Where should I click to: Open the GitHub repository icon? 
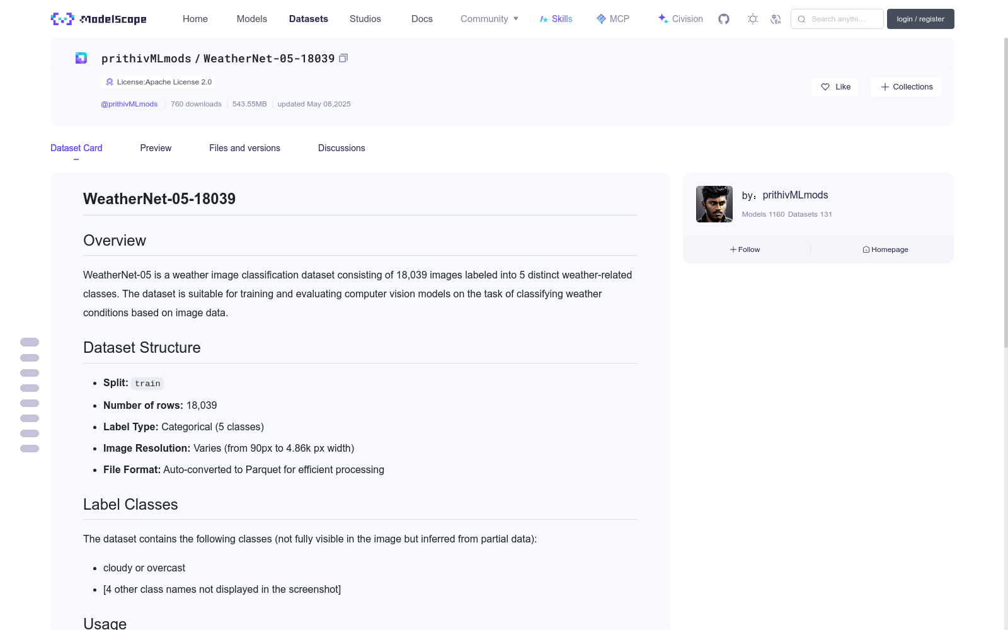724,19
